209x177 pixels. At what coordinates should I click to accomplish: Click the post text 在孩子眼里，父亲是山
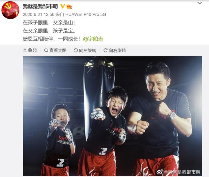49,22
